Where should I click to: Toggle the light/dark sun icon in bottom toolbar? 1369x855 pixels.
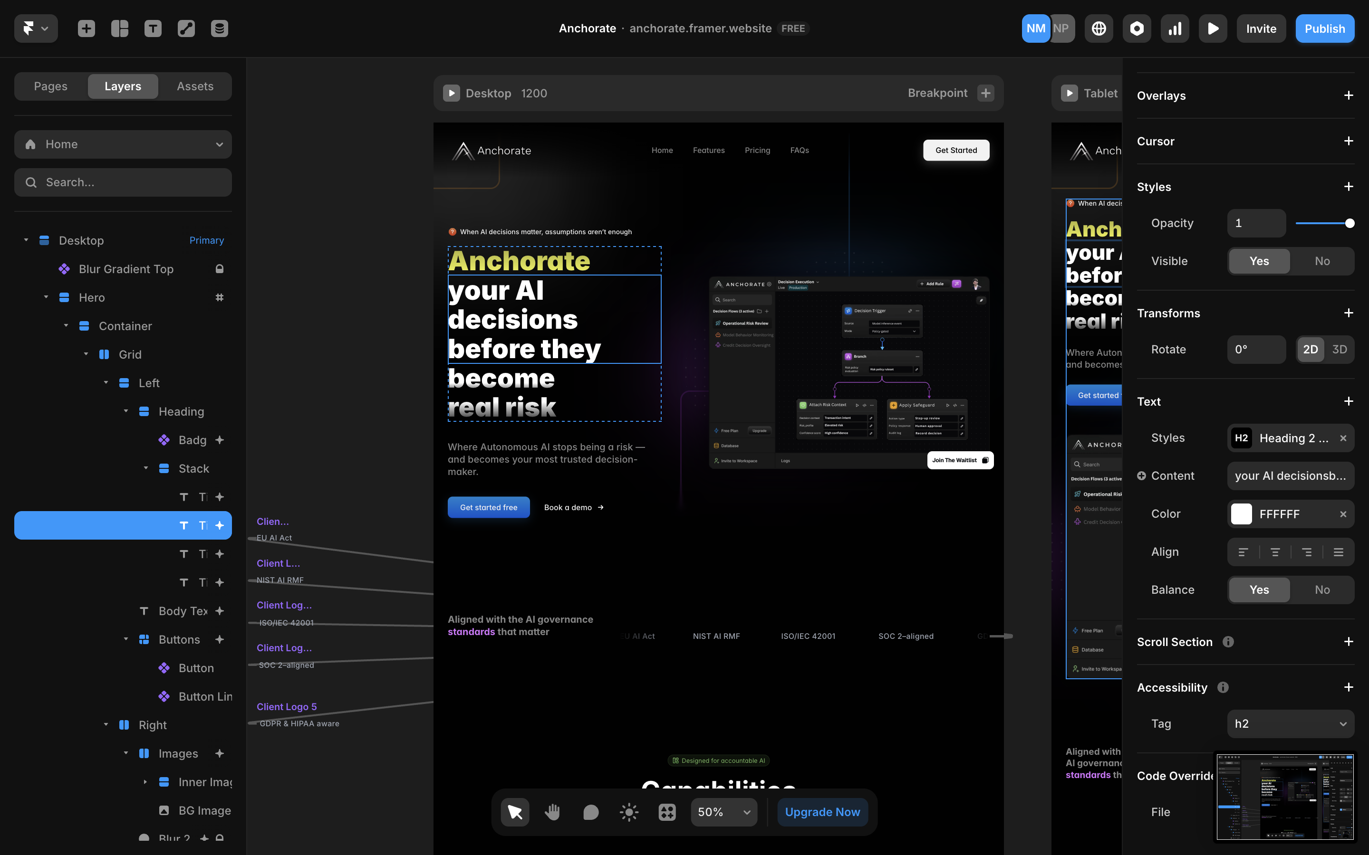[628, 812]
